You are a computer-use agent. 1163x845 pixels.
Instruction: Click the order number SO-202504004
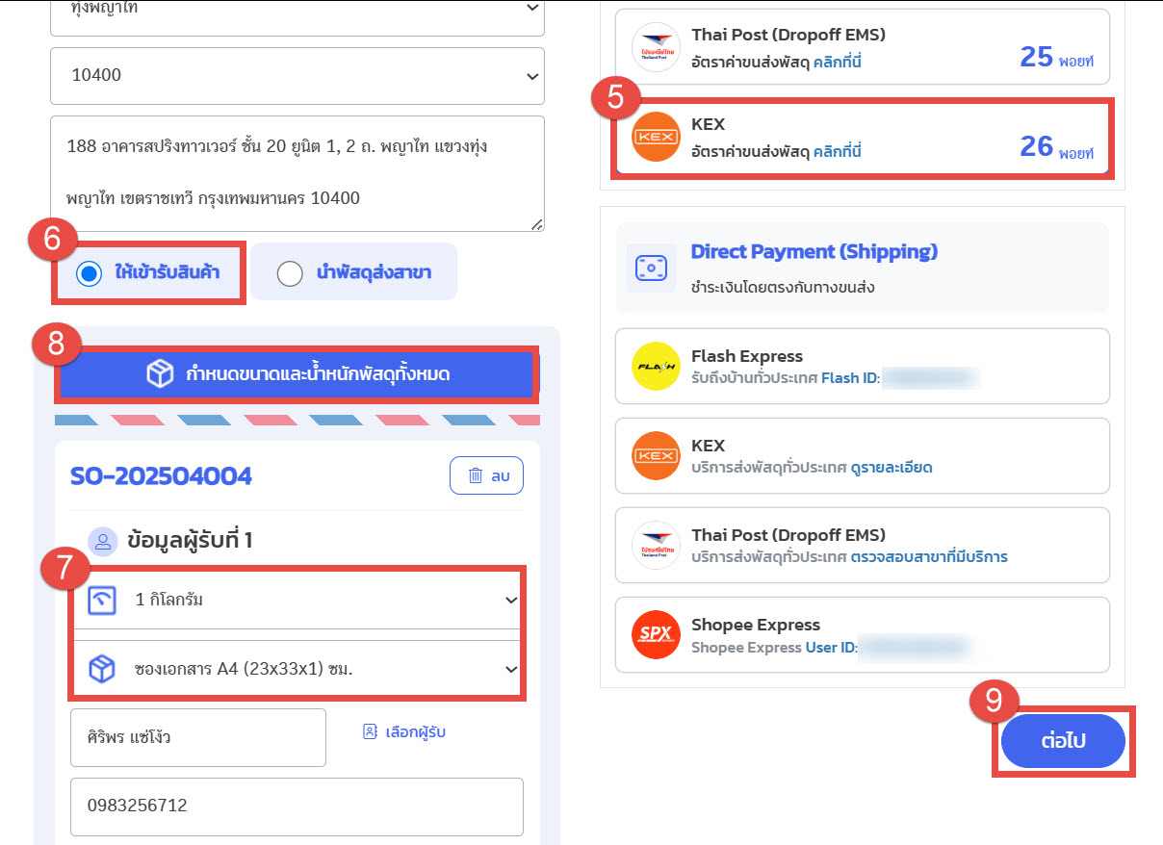pos(162,475)
